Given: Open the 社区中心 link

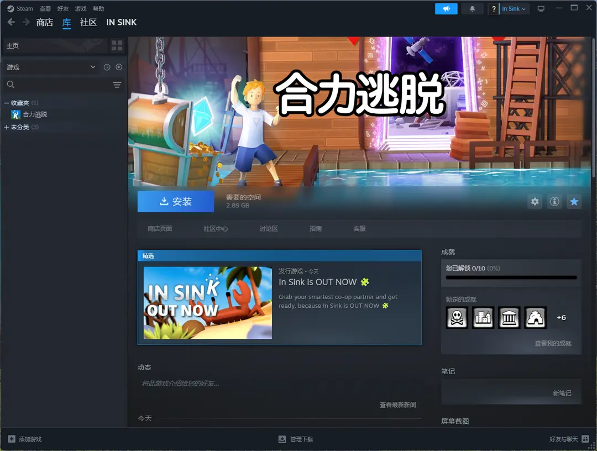Looking at the screenshot, I should [216, 228].
